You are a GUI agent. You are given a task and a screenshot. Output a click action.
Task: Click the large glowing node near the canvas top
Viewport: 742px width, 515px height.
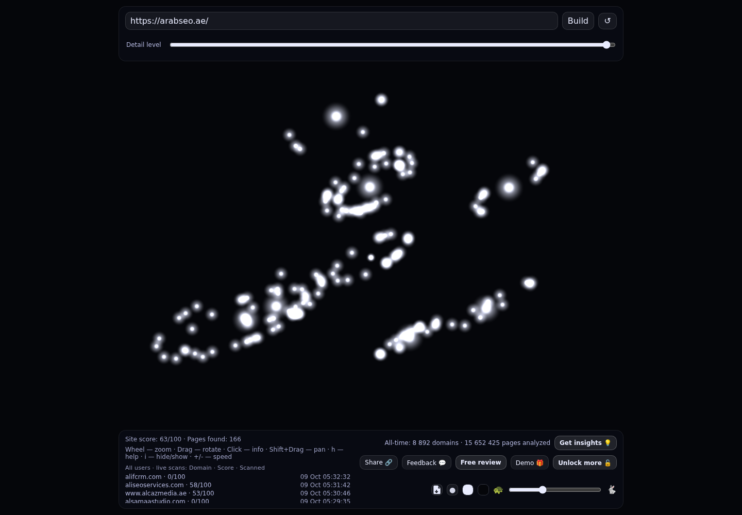(336, 116)
